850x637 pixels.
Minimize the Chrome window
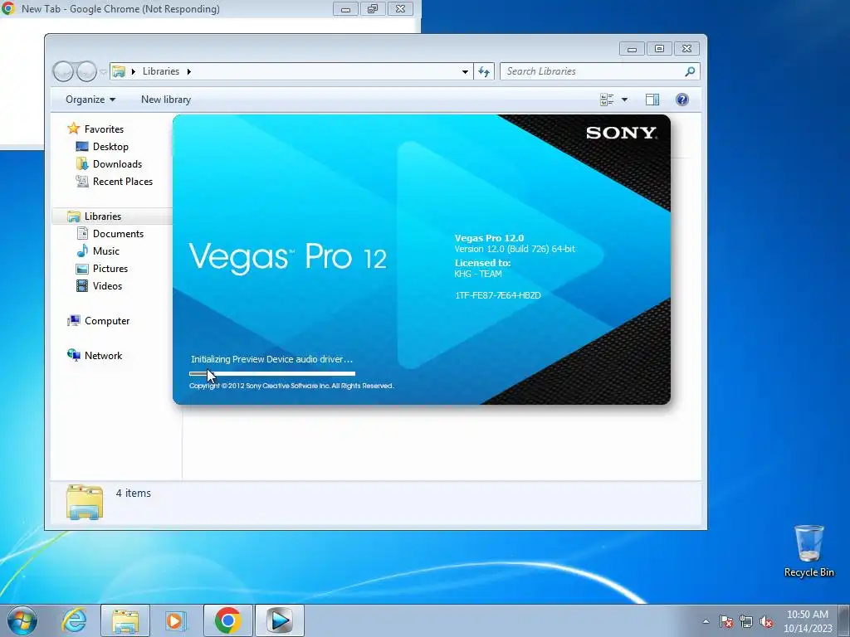(x=345, y=8)
